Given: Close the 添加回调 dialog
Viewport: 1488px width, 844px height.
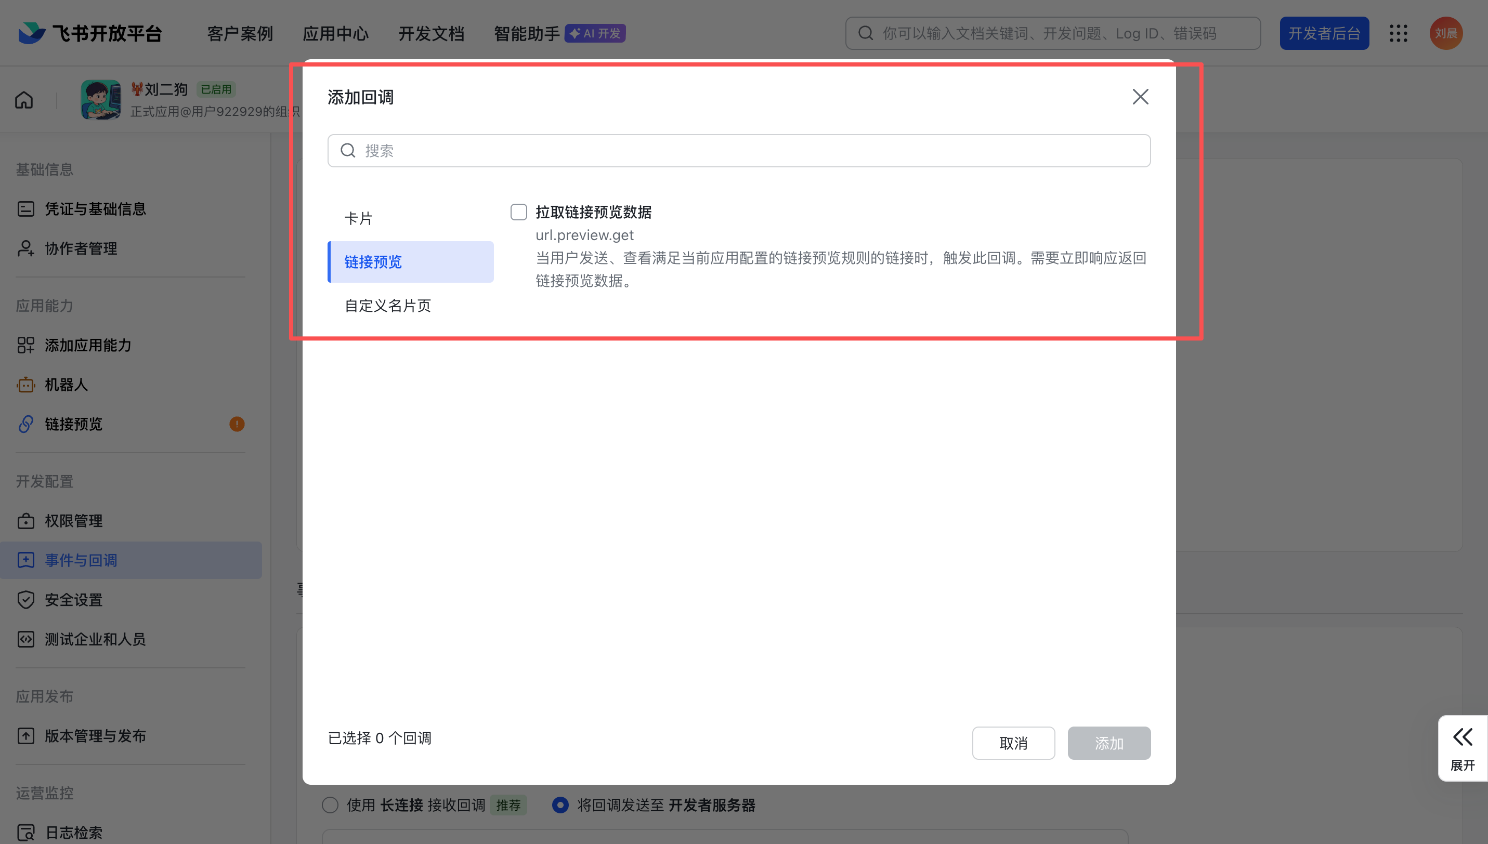Looking at the screenshot, I should pyautogui.click(x=1140, y=97).
